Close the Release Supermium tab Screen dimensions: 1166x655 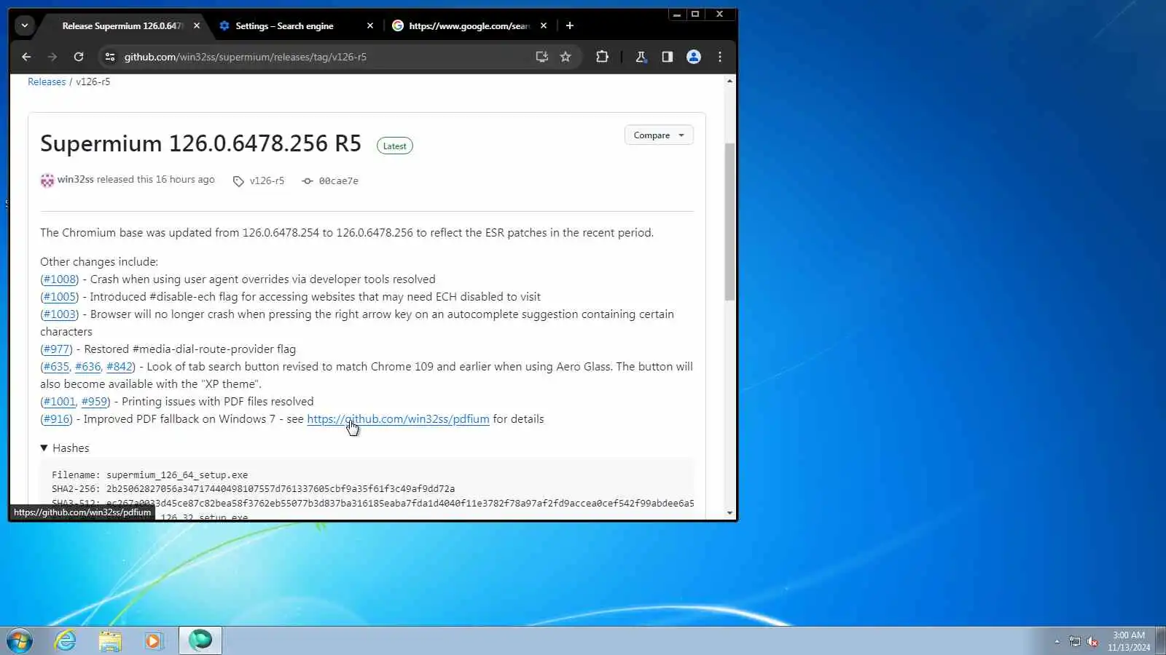click(197, 25)
